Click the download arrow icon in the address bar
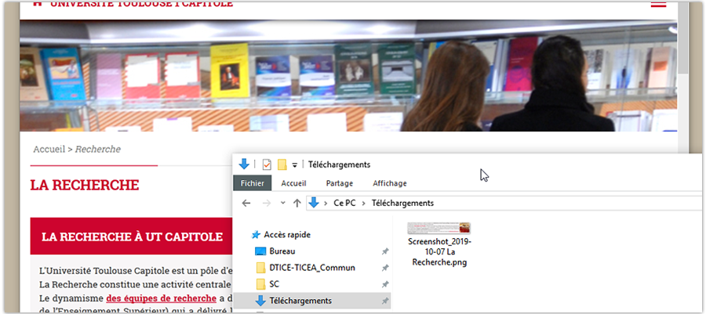This screenshot has height=314, width=706. coord(314,203)
